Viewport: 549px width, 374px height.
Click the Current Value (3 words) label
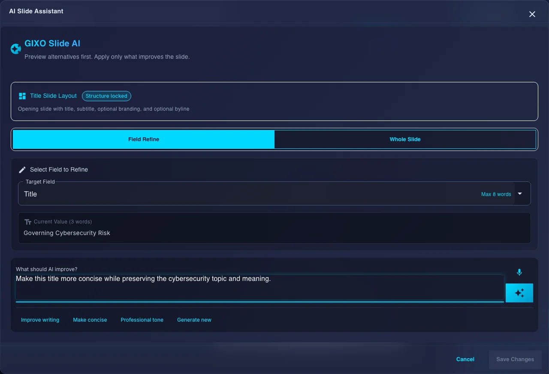pos(63,222)
